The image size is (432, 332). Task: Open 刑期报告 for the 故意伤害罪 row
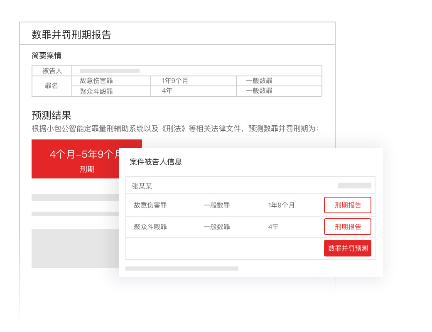click(347, 205)
